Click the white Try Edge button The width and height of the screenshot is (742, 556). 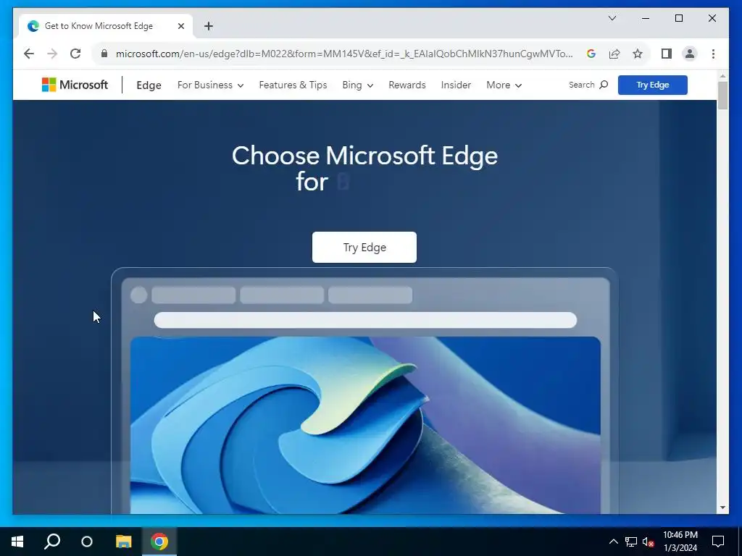[364, 248]
